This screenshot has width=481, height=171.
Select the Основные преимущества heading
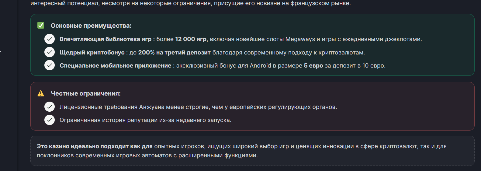91,26
